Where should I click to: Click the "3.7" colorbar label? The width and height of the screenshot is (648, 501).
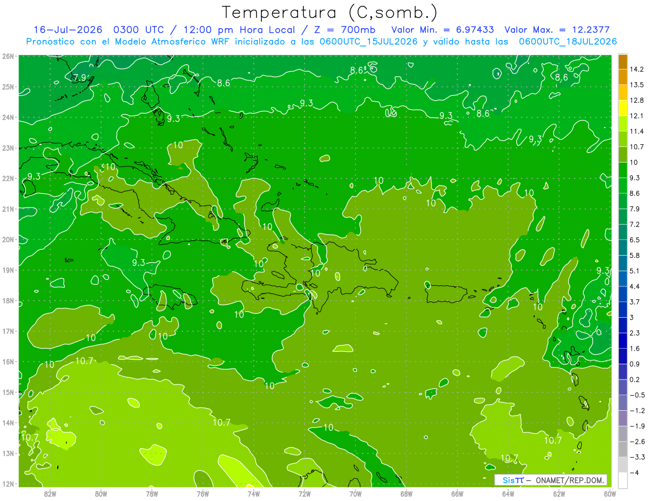click(x=636, y=302)
